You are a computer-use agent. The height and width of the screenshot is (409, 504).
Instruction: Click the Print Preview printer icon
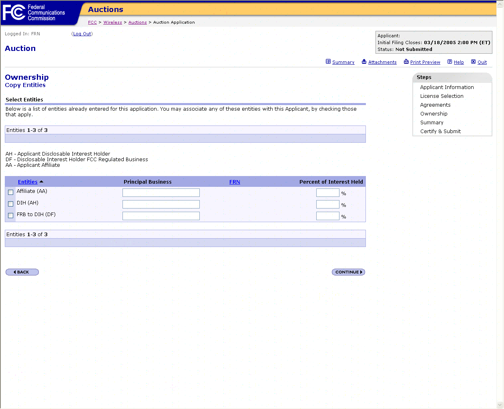406,62
